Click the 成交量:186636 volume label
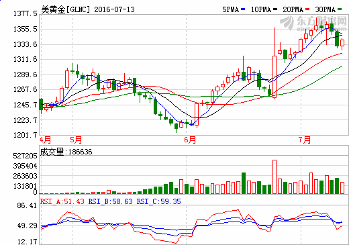The image size is (349, 245). tap(66, 152)
